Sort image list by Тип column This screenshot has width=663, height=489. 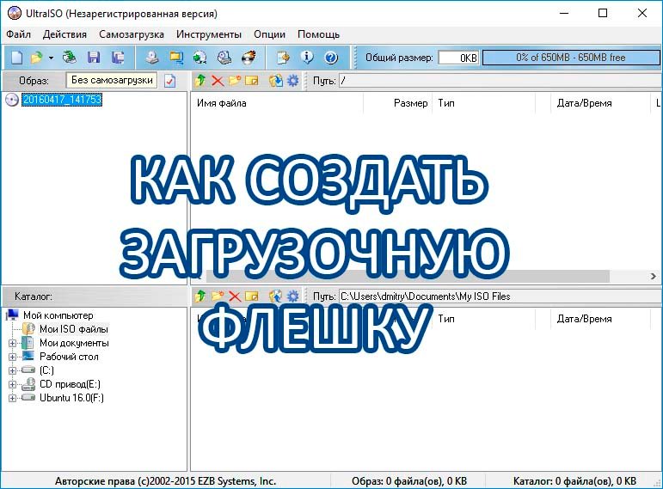pyautogui.click(x=484, y=103)
